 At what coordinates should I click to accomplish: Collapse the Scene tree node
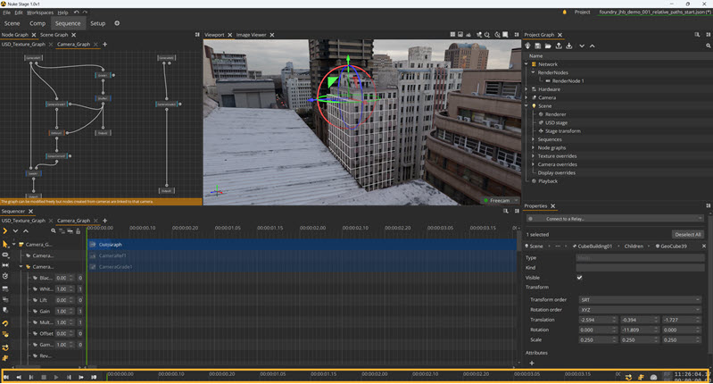pos(527,105)
